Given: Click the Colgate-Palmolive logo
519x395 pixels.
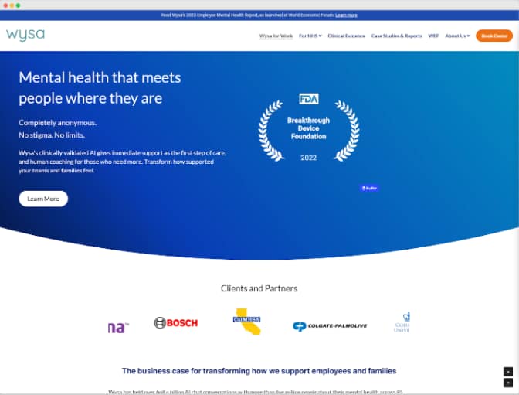Looking at the screenshot, I should click(330, 325).
